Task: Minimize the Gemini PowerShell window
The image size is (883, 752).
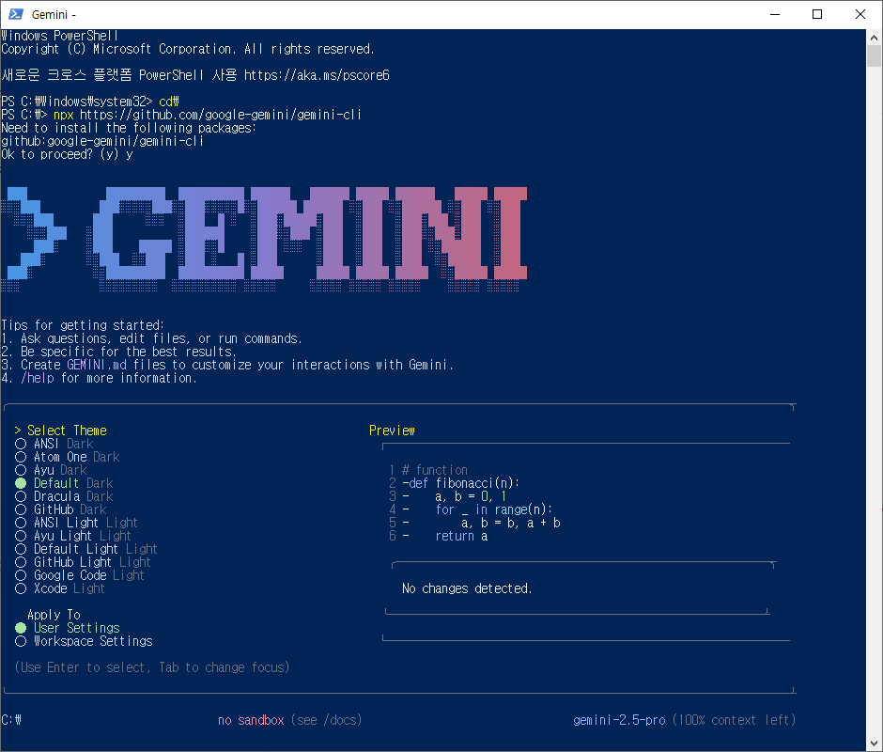Action: coord(775,14)
